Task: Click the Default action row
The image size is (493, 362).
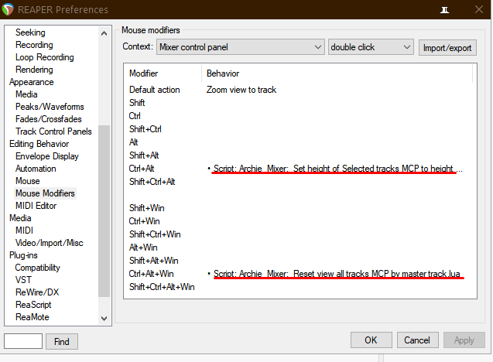Action: coord(154,90)
